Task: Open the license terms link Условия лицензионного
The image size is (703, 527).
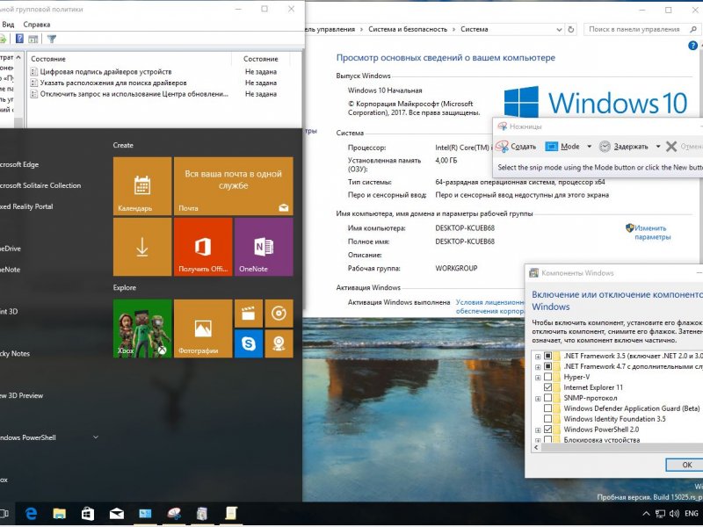Action: 490,302
